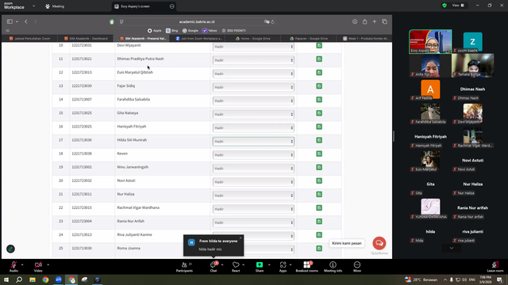Open the Ninu Jarwaningsih attendance dropdown

click(x=253, y=169)
